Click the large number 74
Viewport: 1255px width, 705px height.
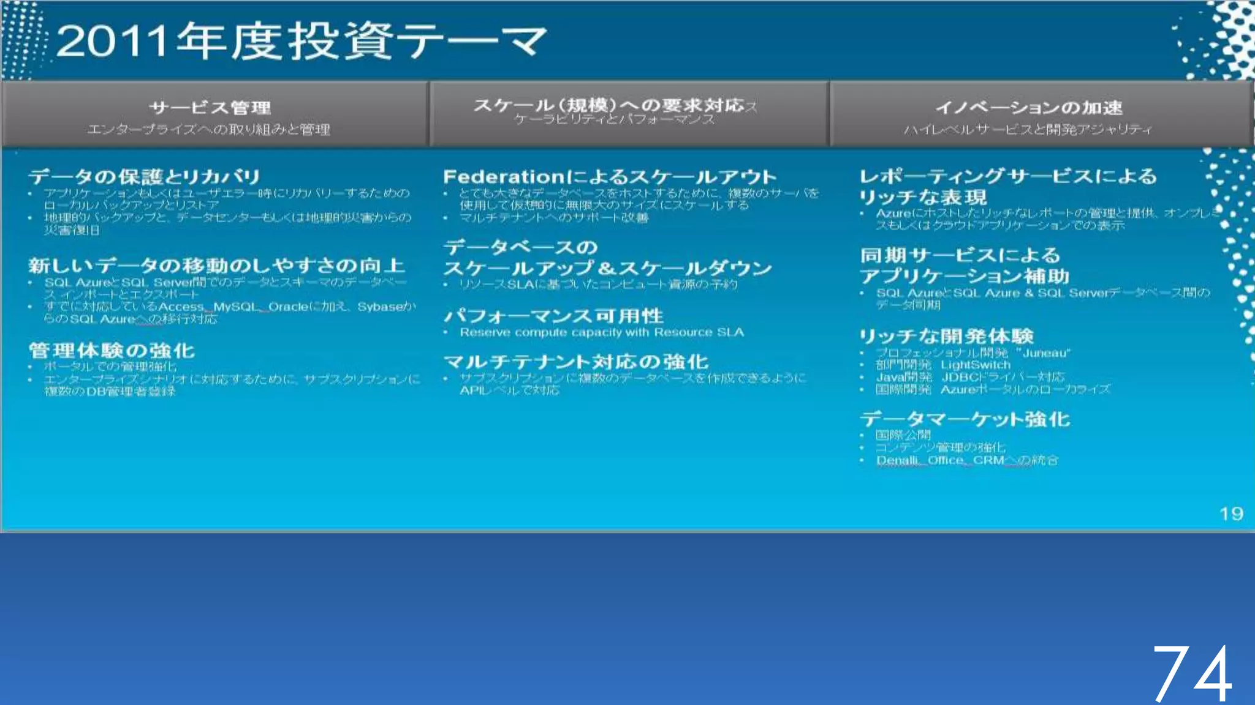pos(1192,673)
